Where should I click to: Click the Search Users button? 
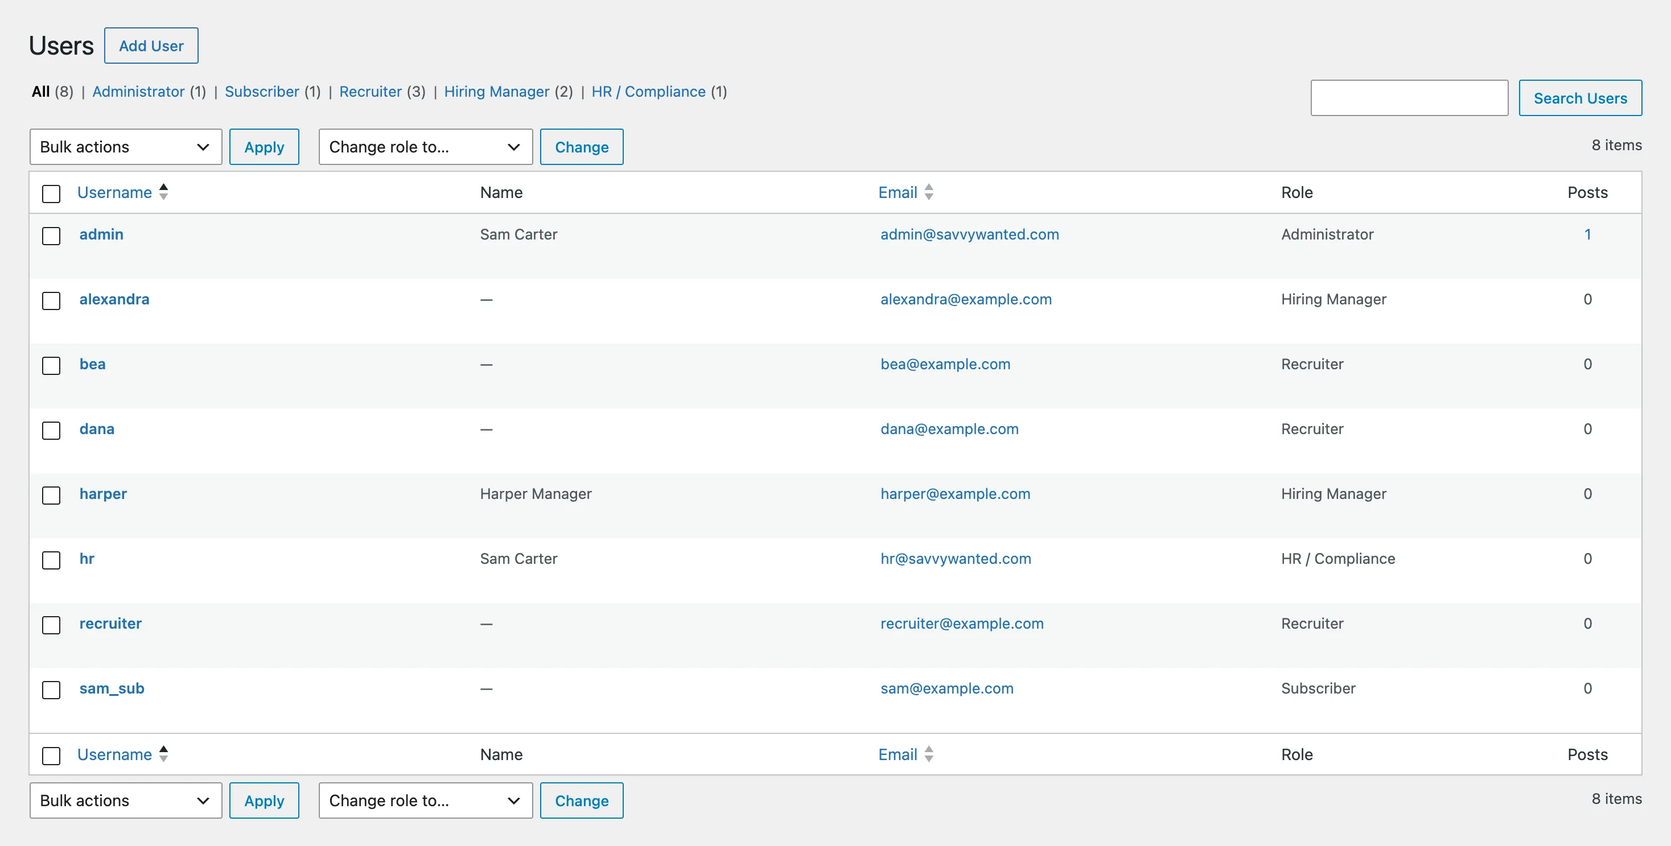(1580, 98)
